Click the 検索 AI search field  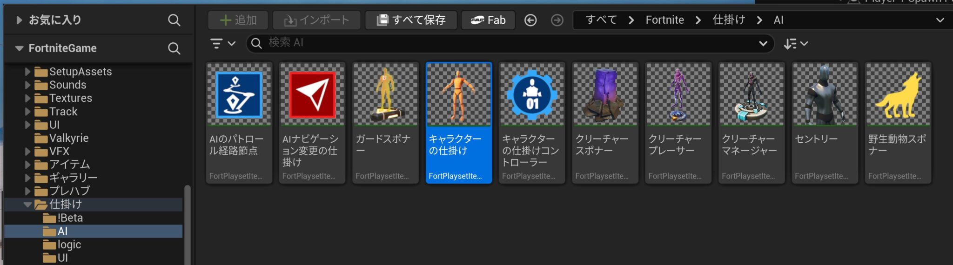tap(510, 43)
